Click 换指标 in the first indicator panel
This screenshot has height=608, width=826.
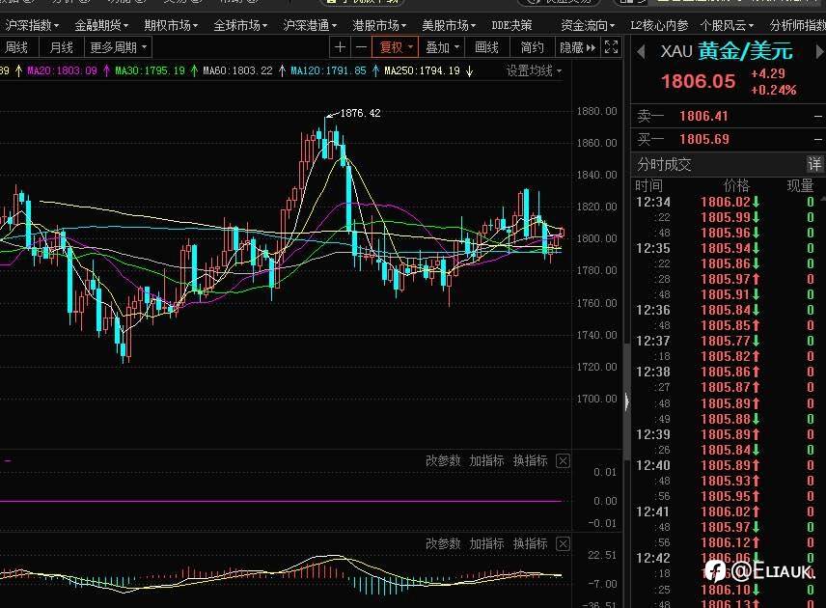click(x=531, y=460)
